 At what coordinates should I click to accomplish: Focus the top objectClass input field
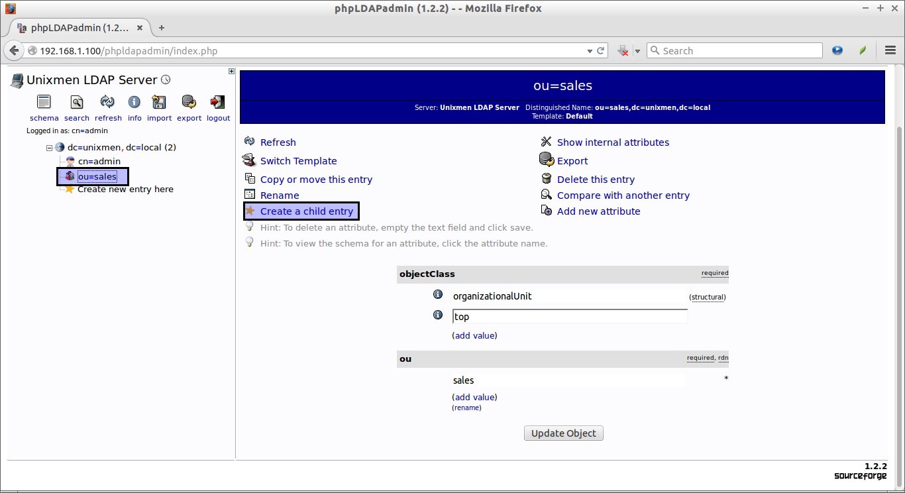click(x=570, y=317)
